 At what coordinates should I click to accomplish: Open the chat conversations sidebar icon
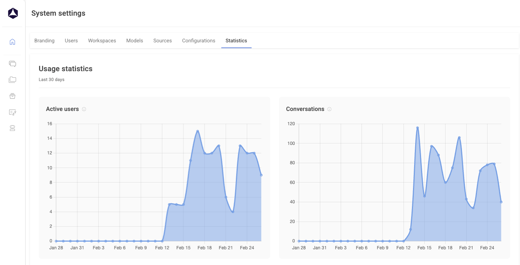coord(12,64)
